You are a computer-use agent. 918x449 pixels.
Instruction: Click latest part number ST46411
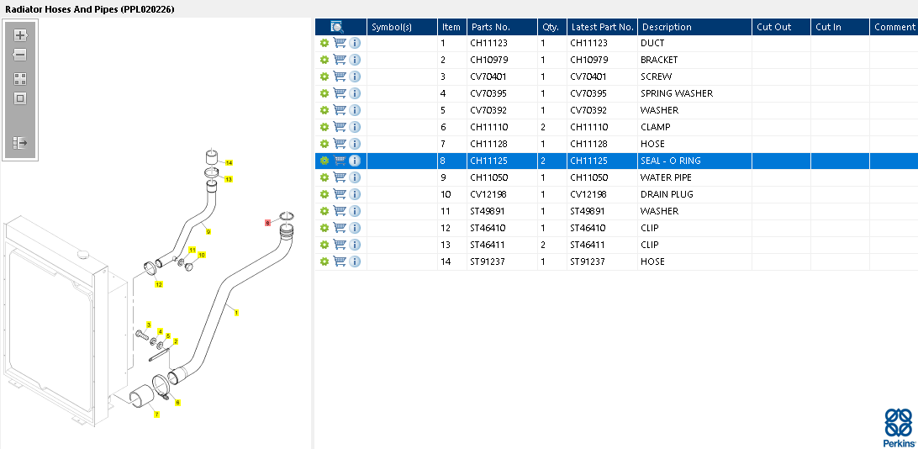click(588, 245)
